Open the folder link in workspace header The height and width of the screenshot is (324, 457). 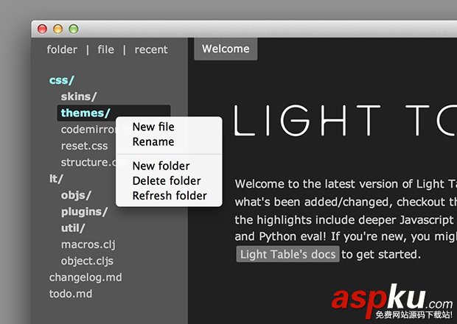pos(62,49)
